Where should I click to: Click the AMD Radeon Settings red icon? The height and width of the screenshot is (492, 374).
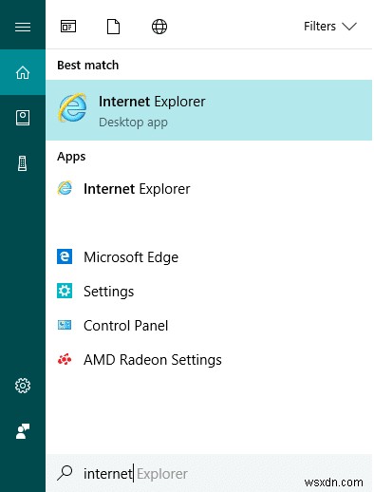click(65, 359)
